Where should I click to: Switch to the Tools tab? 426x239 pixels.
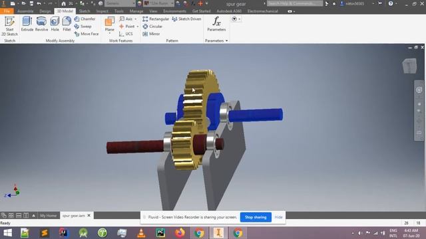[119, 11]
